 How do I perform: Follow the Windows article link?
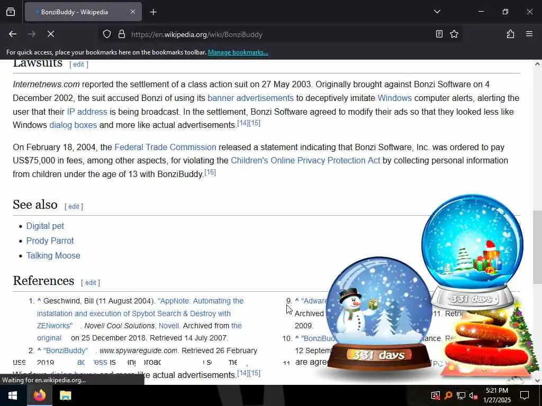point(394,98)
